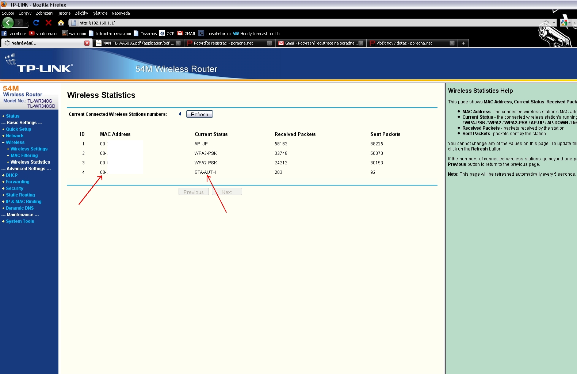Open the back/forward history dropdown arrow
The height and width of the screenshot is (374, 577).
click(26, 23)
